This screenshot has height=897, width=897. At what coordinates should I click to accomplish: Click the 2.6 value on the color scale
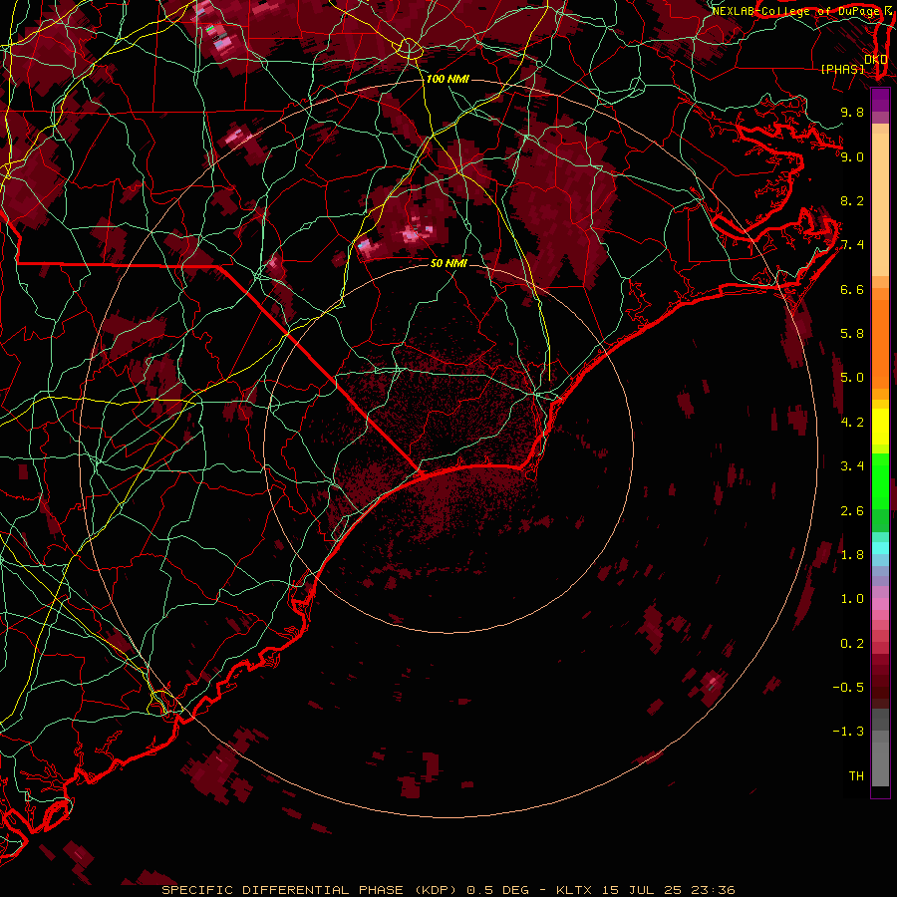tap(852, 511)
